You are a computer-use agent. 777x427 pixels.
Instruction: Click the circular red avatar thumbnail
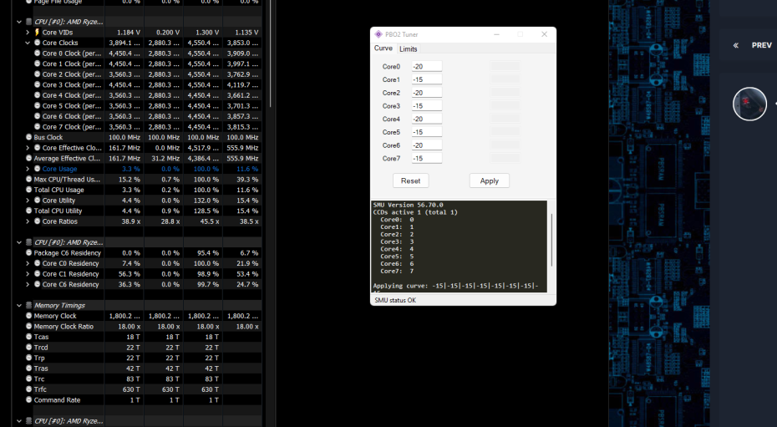[749, 104]
